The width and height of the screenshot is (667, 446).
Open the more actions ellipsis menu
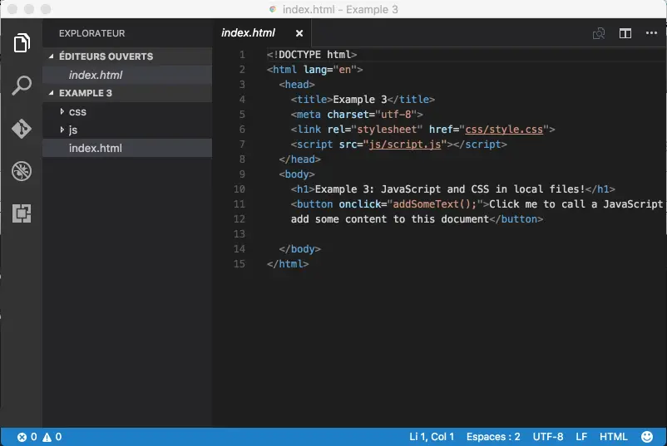click(651, 32)
